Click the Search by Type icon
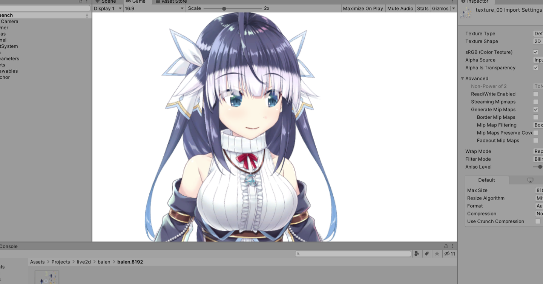The height and width of the screenshot is (284, 543). tap(417, 254)
